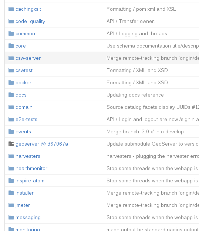This screenshot has width=199, height=231.
Task: Go to the docker directory
Action: [23, 82]
